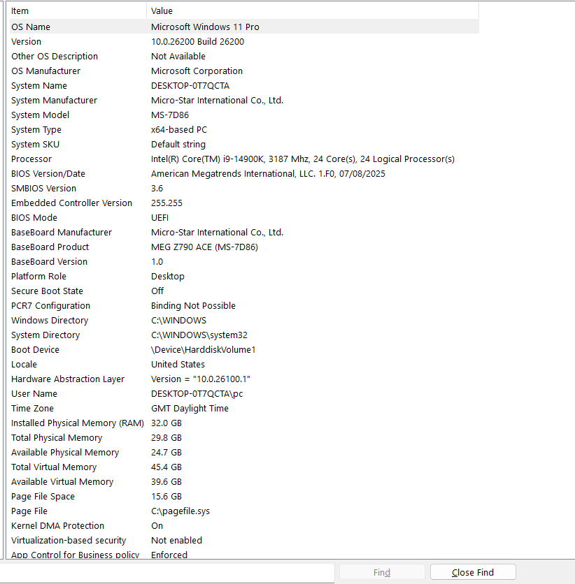The image size is (575, 584).
Task: Click the MEG Z790 ACE value
Action: [x=204, y=247]
